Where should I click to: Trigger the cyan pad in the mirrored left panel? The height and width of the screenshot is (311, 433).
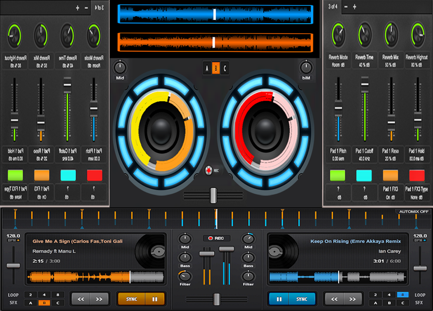pyautogui.click(x=68, y=176)
